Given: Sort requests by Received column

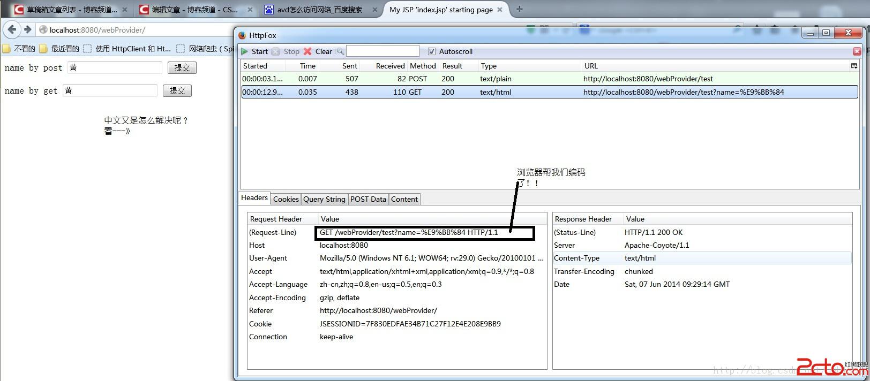Looking at the screenshot, I should 384,66.
